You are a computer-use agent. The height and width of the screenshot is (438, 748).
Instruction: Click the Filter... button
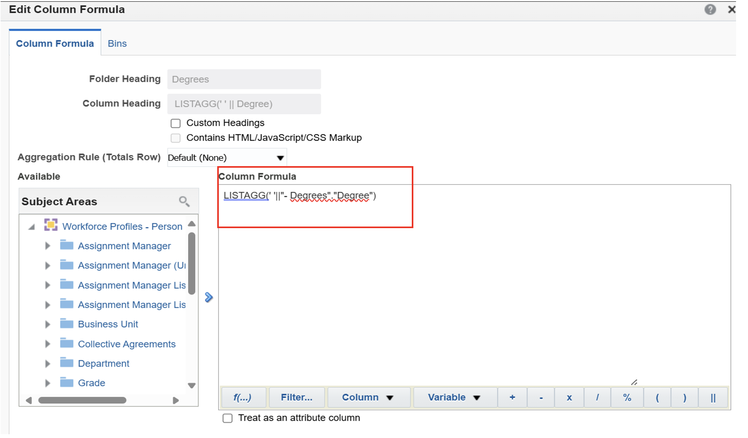(x=297, y=397)
